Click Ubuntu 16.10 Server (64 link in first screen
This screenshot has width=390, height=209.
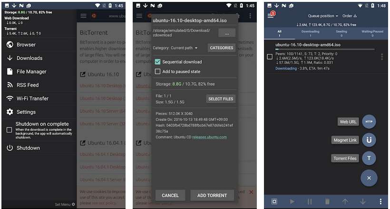102,111
